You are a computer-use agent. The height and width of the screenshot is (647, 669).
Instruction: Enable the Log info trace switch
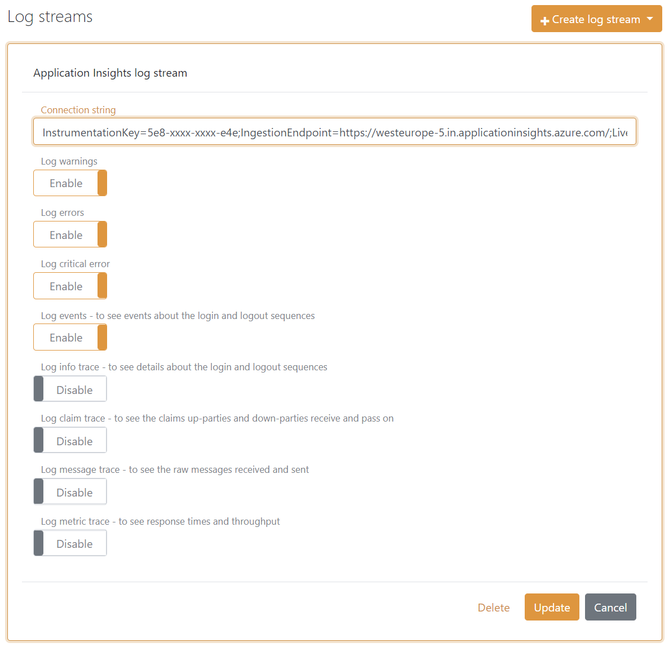pyautogui.click(x=70, y=388)
